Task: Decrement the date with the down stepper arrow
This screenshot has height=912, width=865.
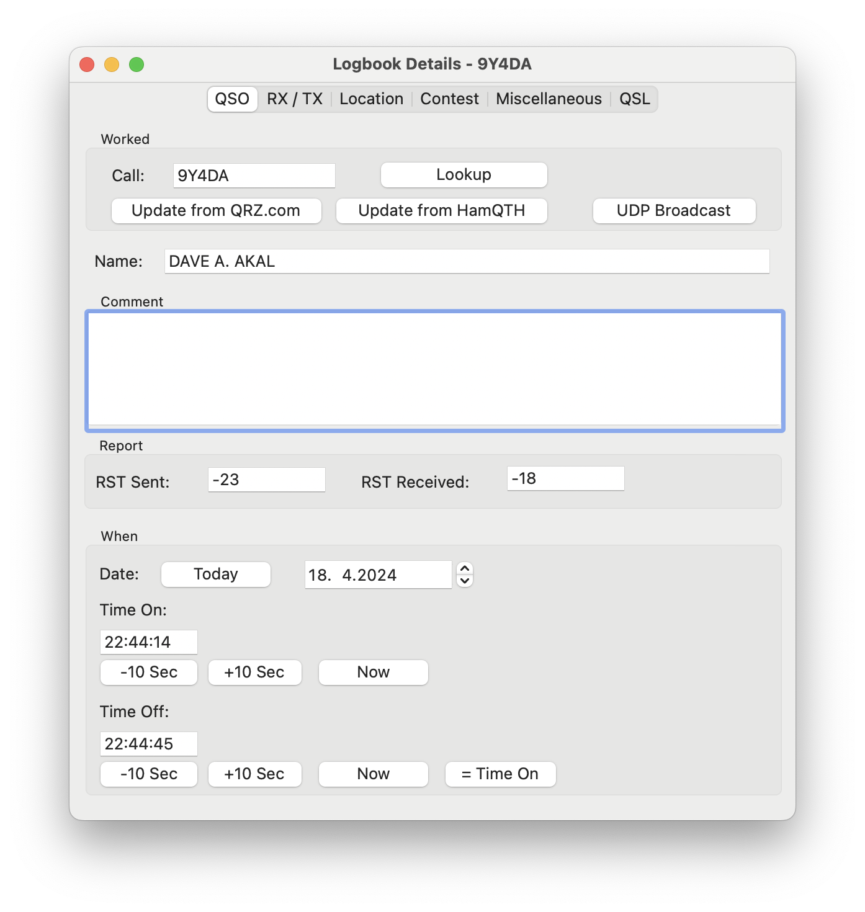Action: tap(465, 581)
